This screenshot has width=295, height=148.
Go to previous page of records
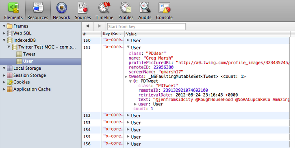click(x=88, y=26)
